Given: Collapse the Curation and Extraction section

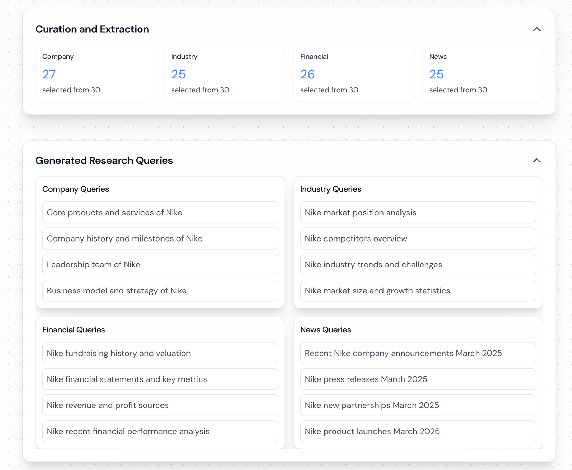Looking at the screenshot, I should tap(536, 29).
